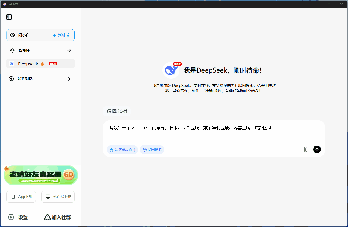The image size is (348, 227).
Task: Maximize the 问小白 application window
Action: click(x=329, y=4)
